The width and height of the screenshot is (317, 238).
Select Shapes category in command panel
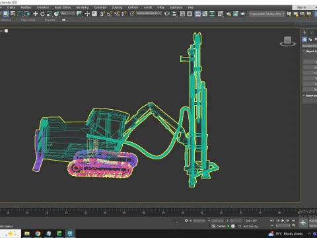[310, 40]
